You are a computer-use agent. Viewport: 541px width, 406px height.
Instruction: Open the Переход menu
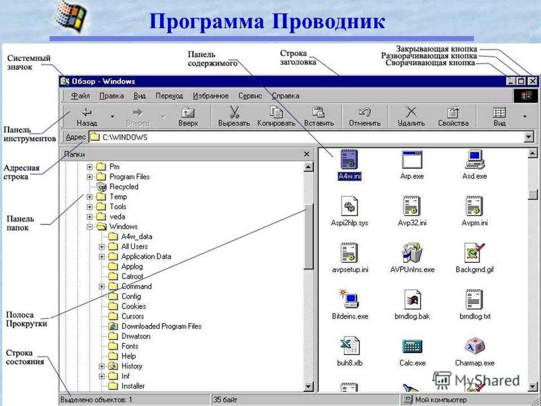(169, 96)
